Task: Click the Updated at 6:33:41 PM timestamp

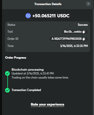Action: click(x=33, y=73)
